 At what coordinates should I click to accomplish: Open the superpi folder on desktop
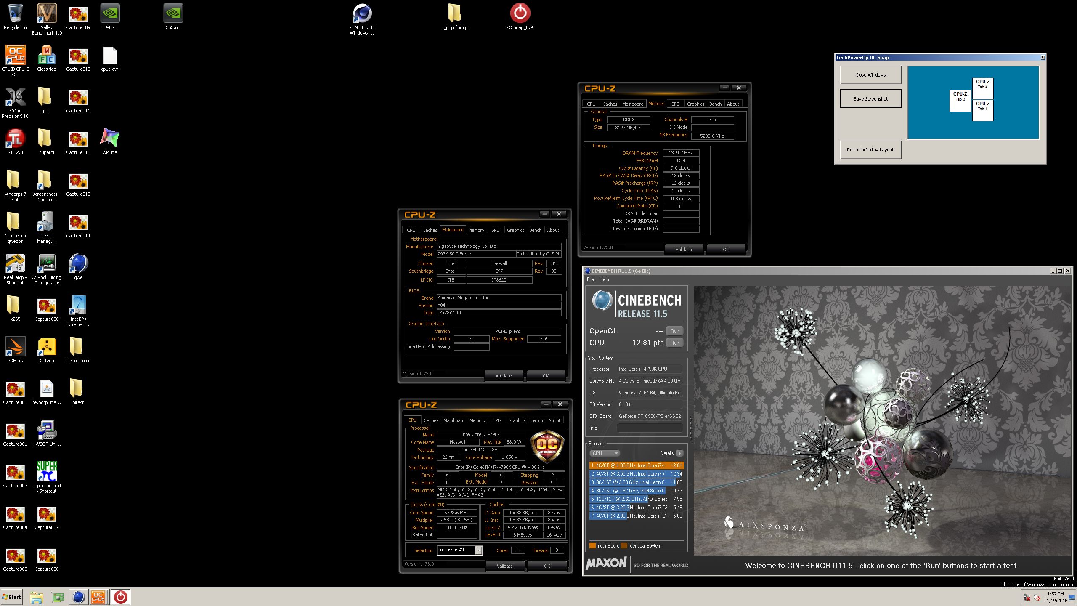[x=47, y=142]
